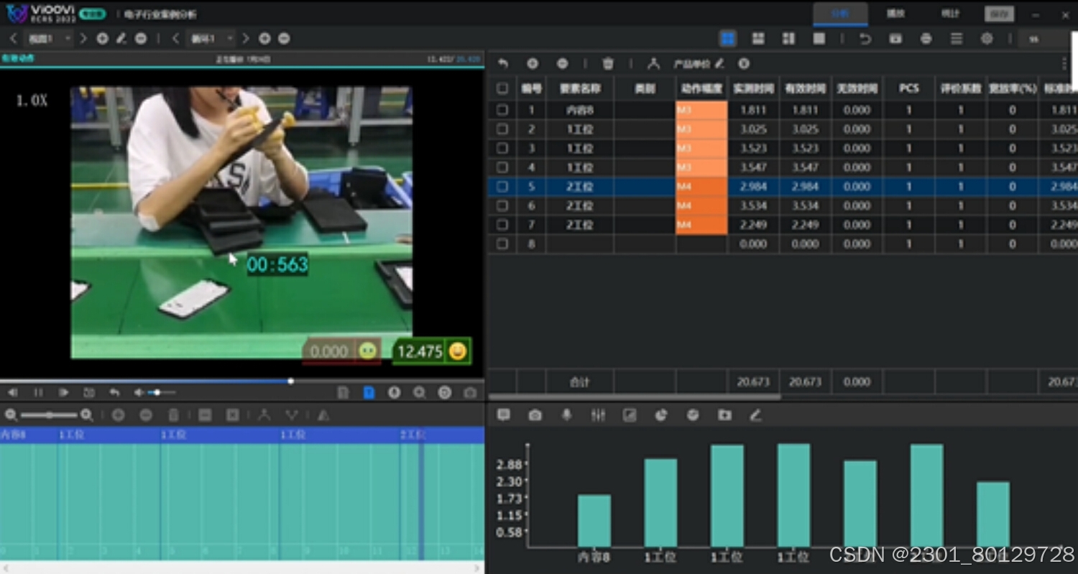Switch to the full single-pane layout icon

(819, 39)
